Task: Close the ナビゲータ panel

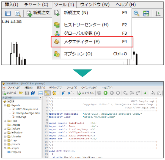Action: [x=40, y=98]
